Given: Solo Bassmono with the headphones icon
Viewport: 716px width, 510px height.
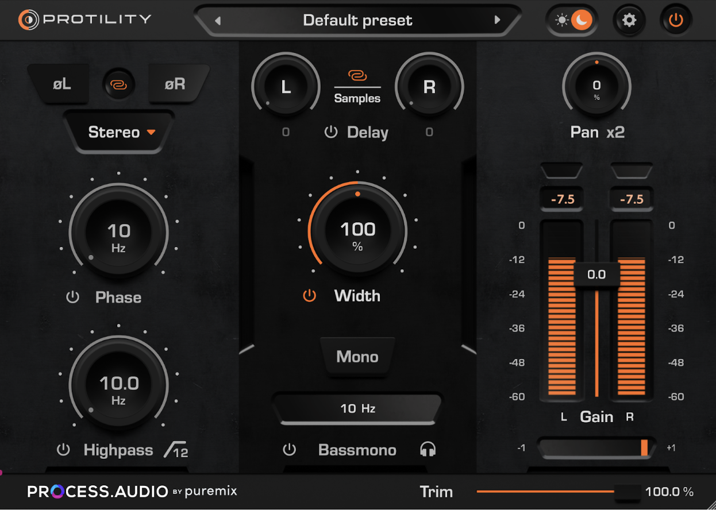Looking at the screenshot, I should point(427,450).
